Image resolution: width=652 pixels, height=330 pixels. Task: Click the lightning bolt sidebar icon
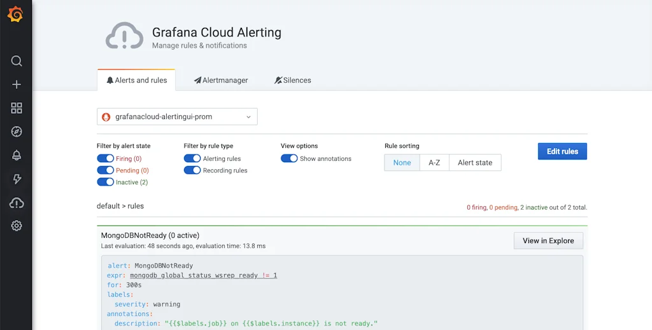coord(16,179)
